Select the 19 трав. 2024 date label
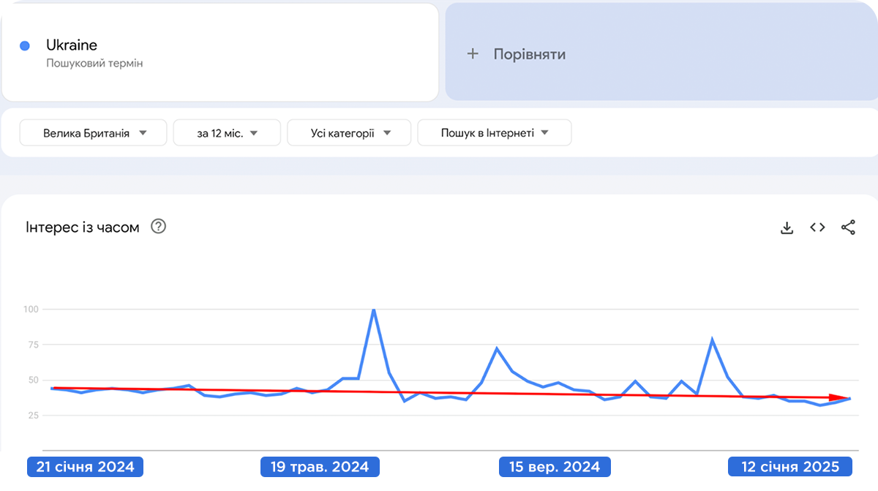Image resolution: width=878 pixels, height=491 pixels. (320, 467)
